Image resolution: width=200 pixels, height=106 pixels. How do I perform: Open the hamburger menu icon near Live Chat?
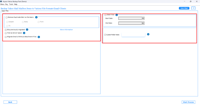click(x=193, y=8)
